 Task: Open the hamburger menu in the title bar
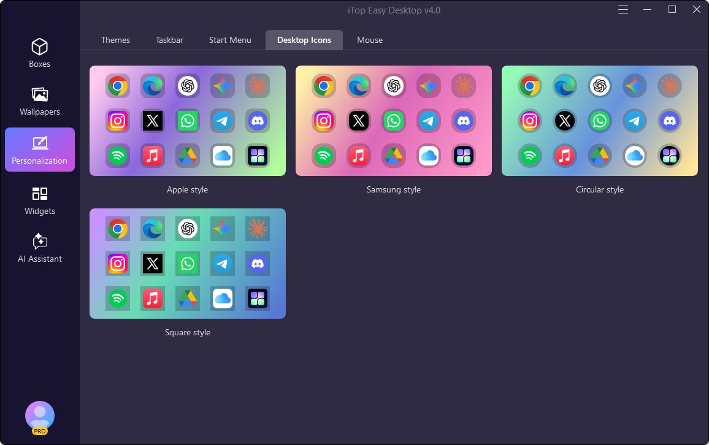point(623,9)
